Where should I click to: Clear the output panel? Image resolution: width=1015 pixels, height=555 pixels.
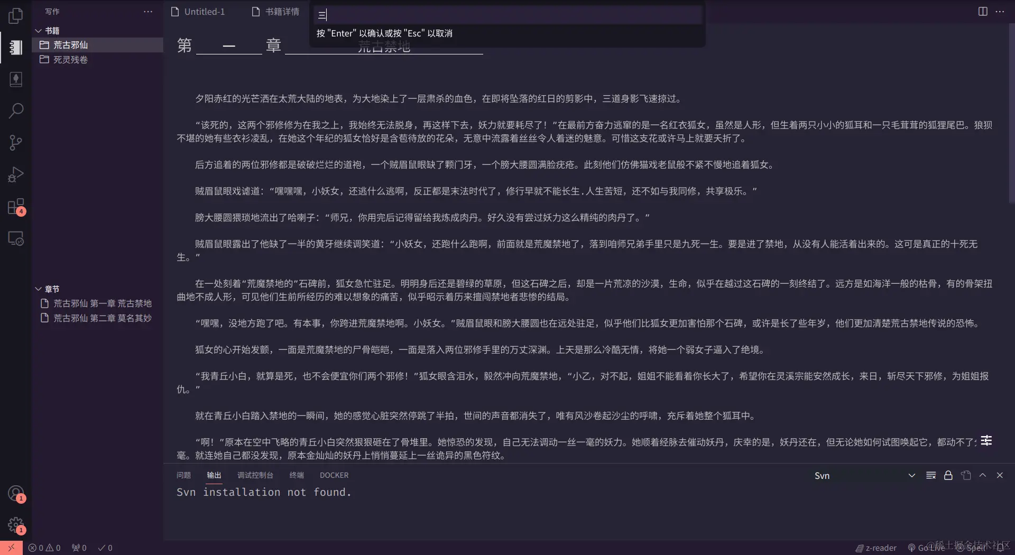pos(931,475)
